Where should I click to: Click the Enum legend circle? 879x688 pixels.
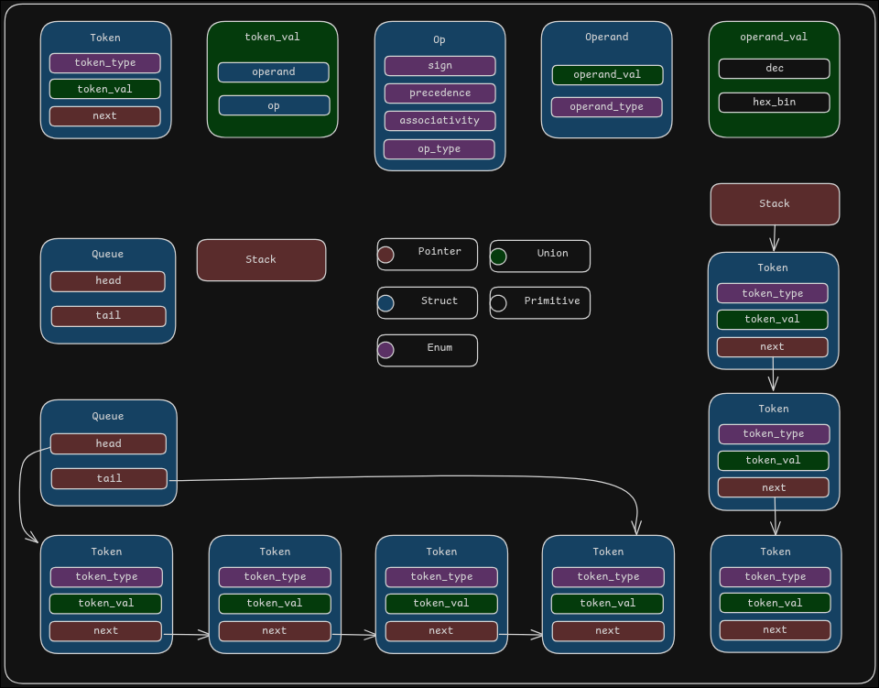pos(386,350)
